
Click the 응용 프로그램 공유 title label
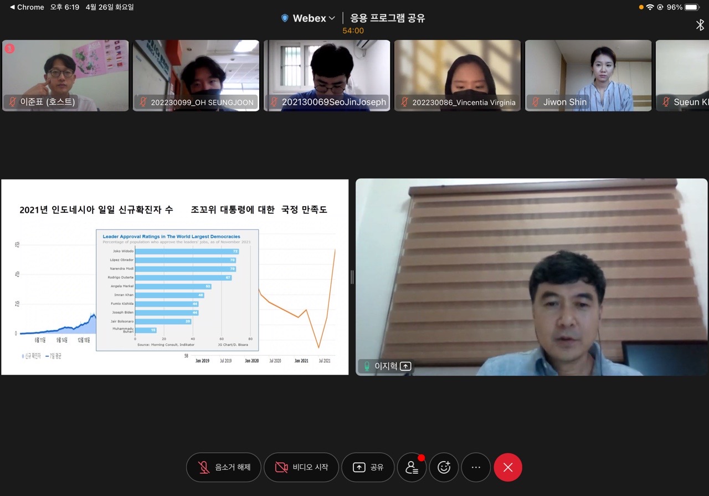click(x=387, y=18)
